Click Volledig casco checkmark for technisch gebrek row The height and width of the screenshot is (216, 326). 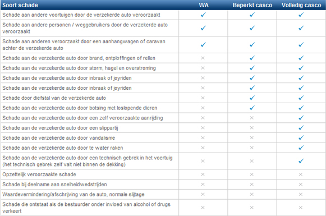pyautogui.click(x=301, y=161)
